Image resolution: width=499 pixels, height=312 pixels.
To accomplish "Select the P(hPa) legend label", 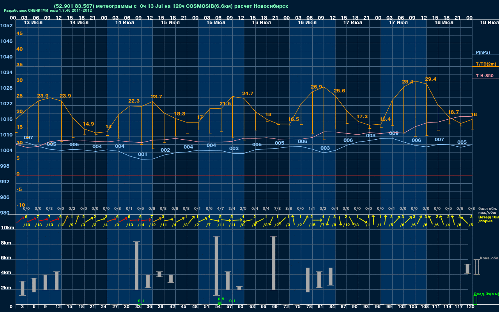I will (483, 52).
